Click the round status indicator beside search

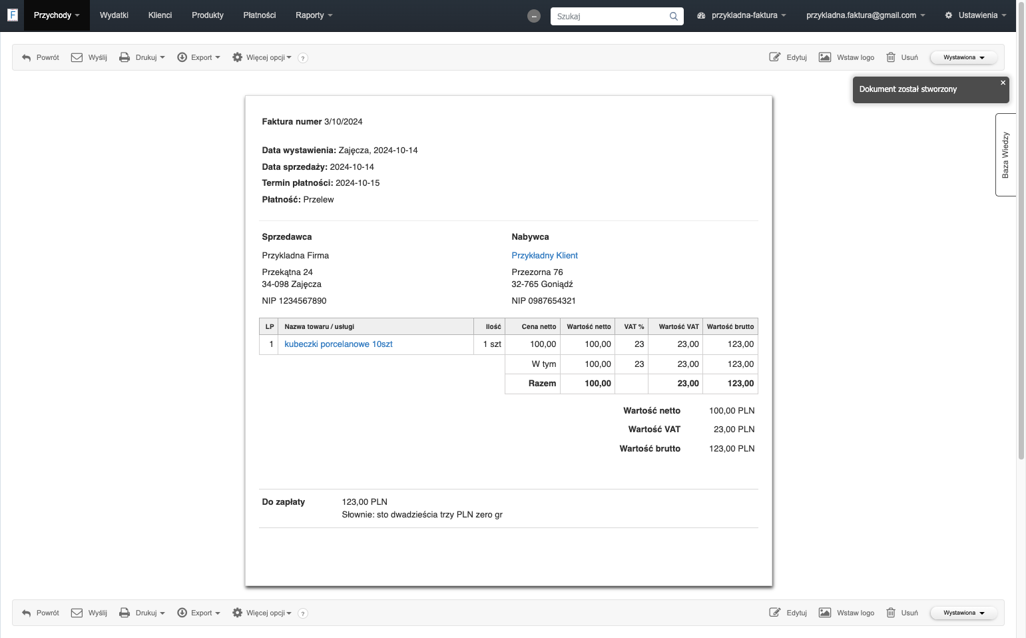[534, 16]
